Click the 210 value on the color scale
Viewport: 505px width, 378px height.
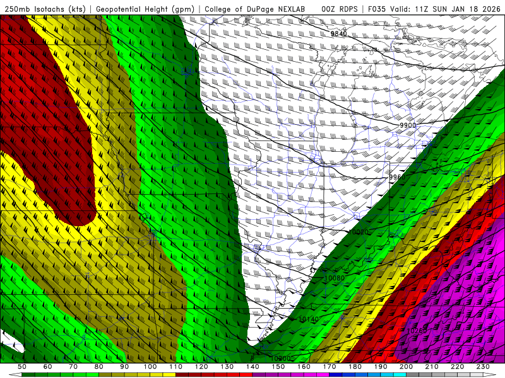pos(432,367)
